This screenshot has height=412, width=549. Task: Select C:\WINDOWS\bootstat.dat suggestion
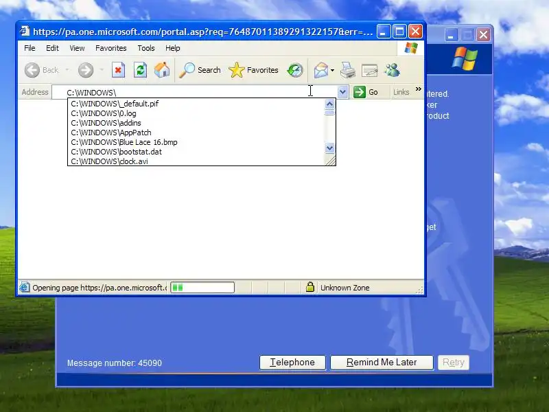(196, 152)
